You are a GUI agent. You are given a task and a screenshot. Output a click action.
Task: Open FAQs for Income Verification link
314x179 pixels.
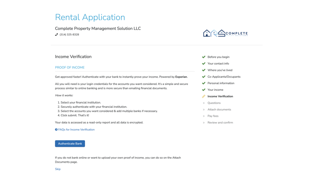76,129
